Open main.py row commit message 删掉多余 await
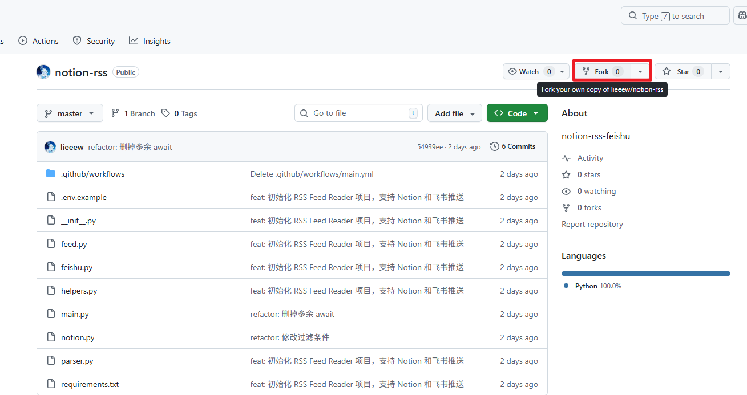Screen dimensions: 747x395 tap(292, 314)
